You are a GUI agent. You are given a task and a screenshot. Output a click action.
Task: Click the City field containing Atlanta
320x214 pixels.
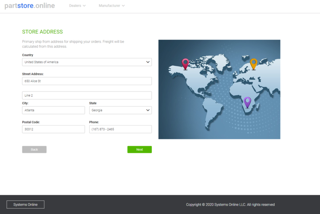pos(53,110)
